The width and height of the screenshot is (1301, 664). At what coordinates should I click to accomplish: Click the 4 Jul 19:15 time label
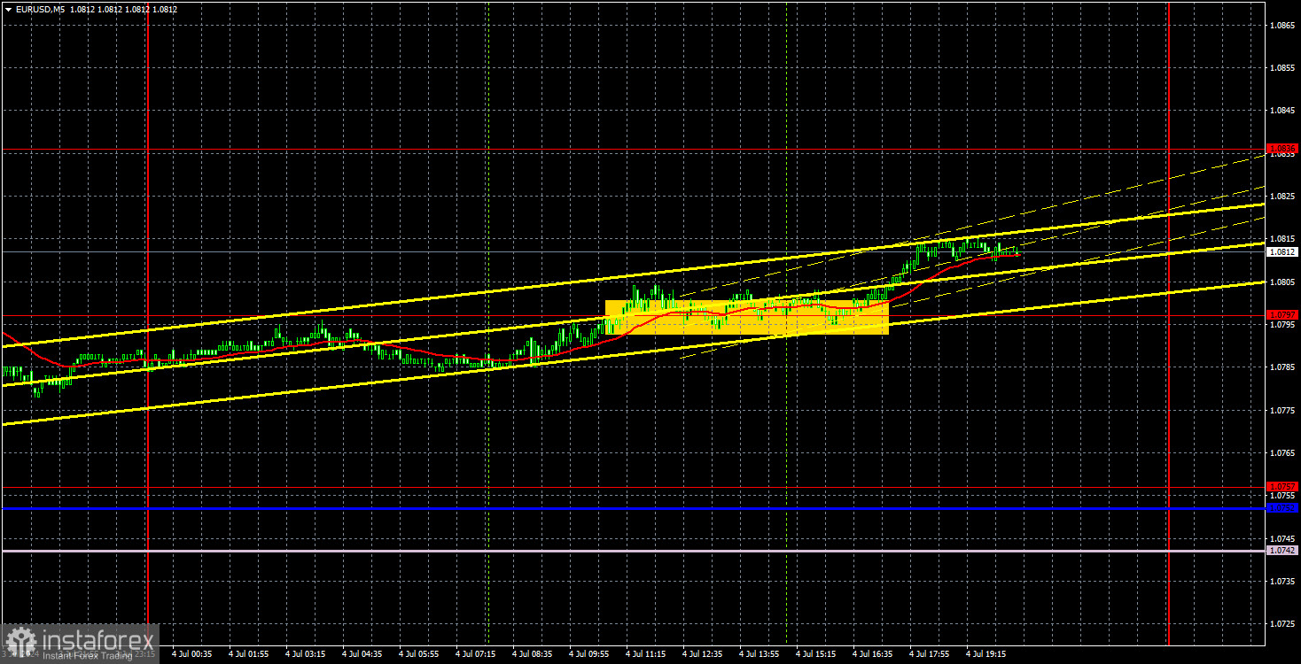[x=986, y=654]
